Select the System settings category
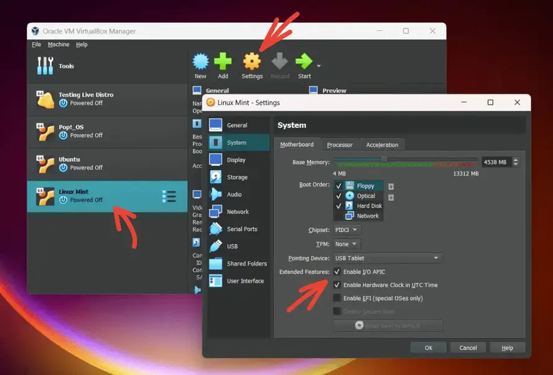Screen dimensions: 553x375 (239, 142)
